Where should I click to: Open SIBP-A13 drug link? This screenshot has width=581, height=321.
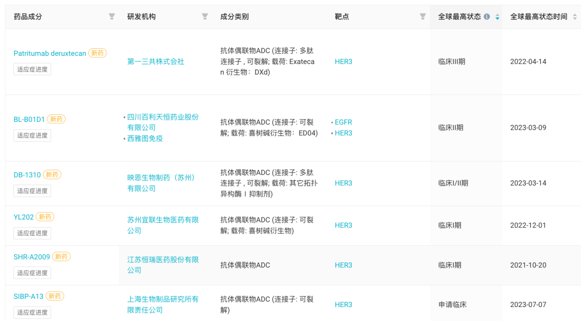28,297
